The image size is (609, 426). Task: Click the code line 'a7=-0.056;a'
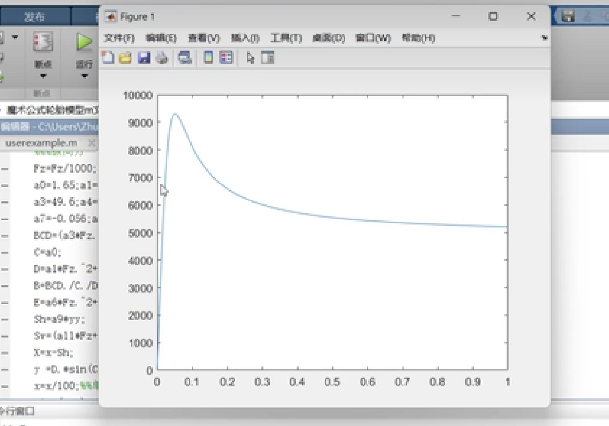pos(66,219)
